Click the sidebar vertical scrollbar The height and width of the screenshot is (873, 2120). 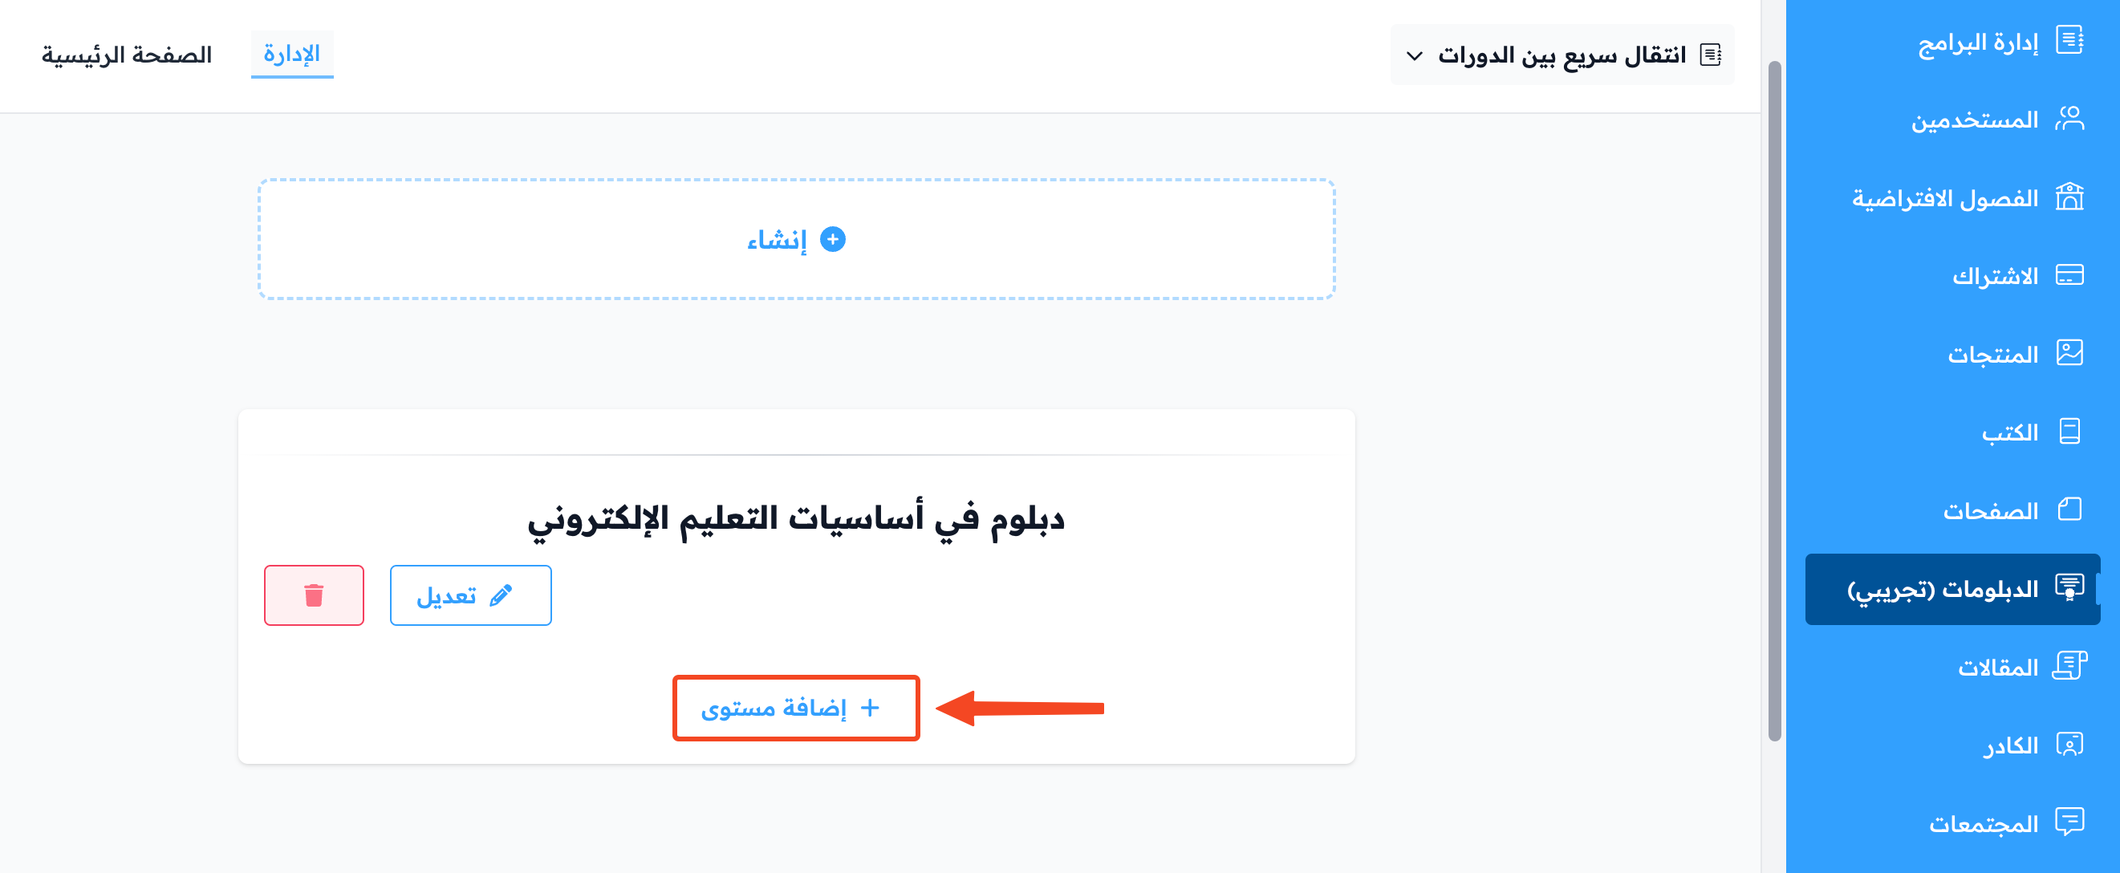(1774, 400)
